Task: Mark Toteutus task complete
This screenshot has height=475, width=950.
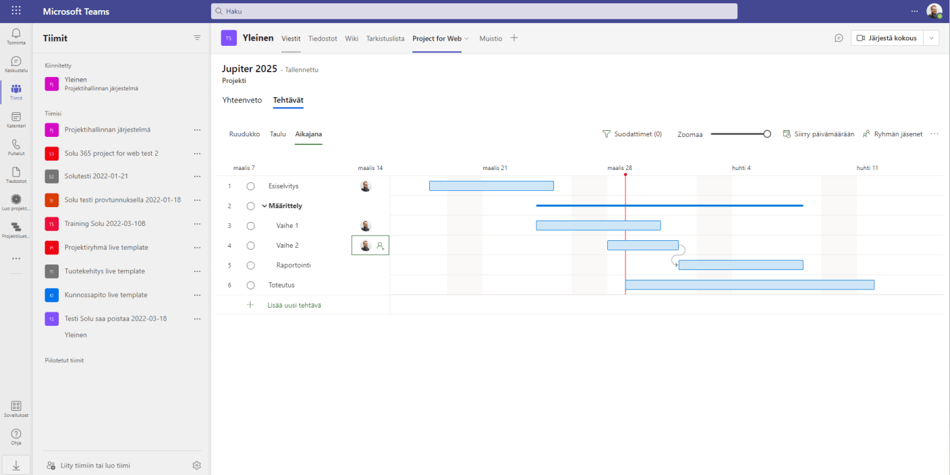Action: pyautogui.click(x=250, y=285)
